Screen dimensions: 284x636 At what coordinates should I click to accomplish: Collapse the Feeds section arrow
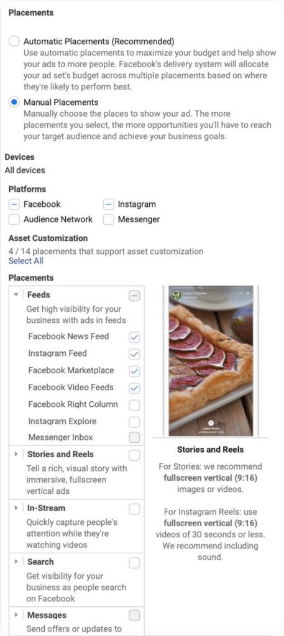(x=16, y=295)
